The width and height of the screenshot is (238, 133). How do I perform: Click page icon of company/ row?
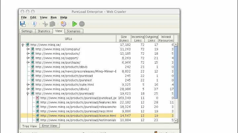point(32,49)
